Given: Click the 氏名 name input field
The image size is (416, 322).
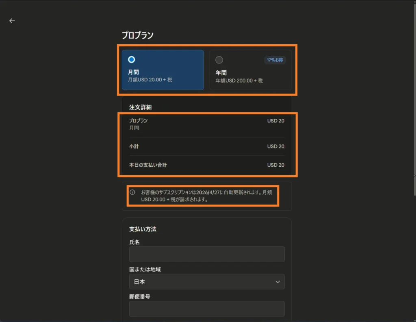Looking at the screenshot, I should coord(206,254).
